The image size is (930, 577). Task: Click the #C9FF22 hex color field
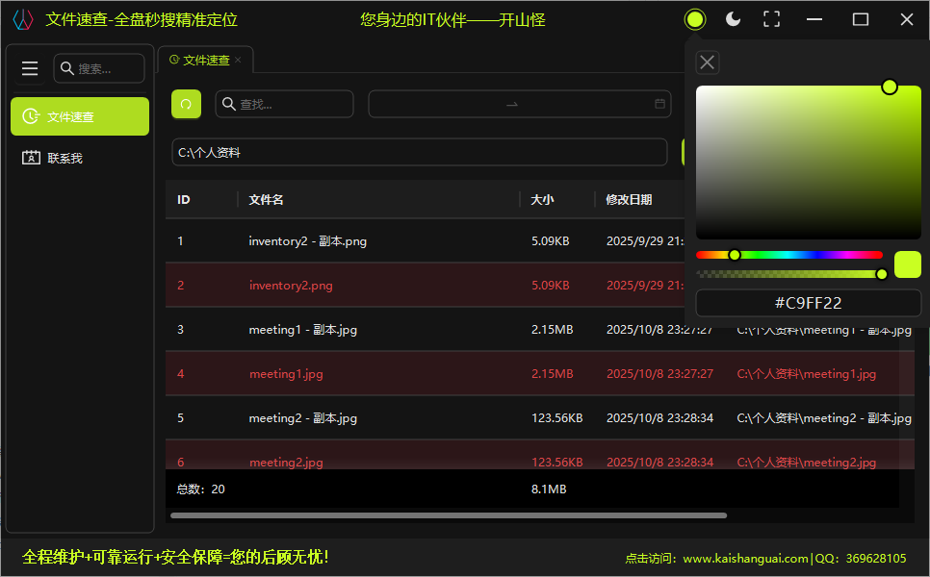pyautogui.click(x=808, y=303)
